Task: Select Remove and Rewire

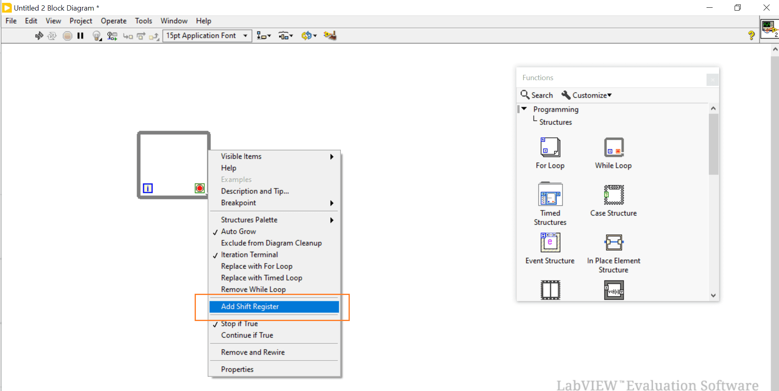Action: pos(252,352)
